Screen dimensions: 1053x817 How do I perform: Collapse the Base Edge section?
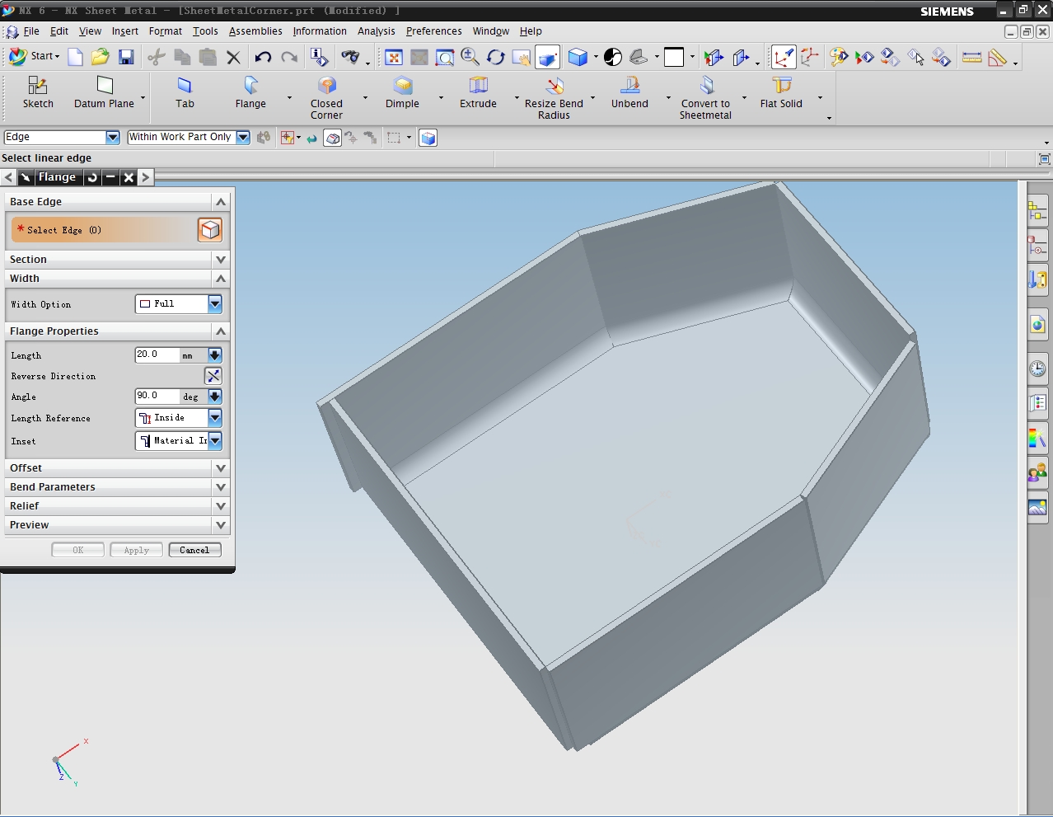pyautogui.click(x=221, y=202)
